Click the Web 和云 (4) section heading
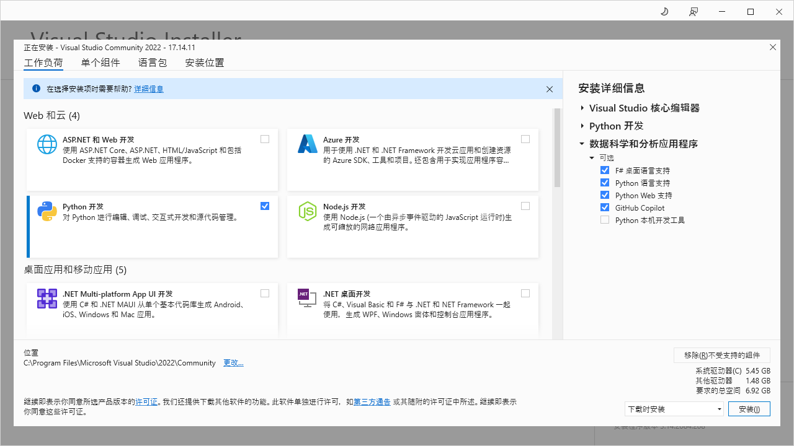Image resolution: width=794 pixels, height=446 pixels. pyautogui.click(x=51, y=116)
